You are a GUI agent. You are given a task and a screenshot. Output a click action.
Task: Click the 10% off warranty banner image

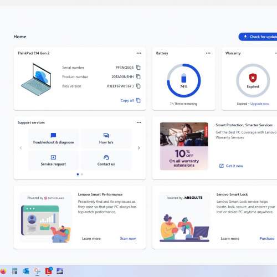tap(184, 146)
